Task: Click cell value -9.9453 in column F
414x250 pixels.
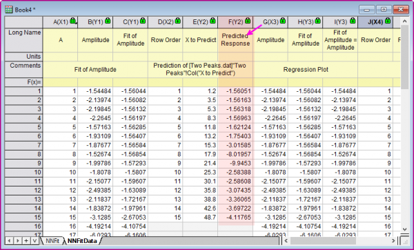Action: (235, 163)
